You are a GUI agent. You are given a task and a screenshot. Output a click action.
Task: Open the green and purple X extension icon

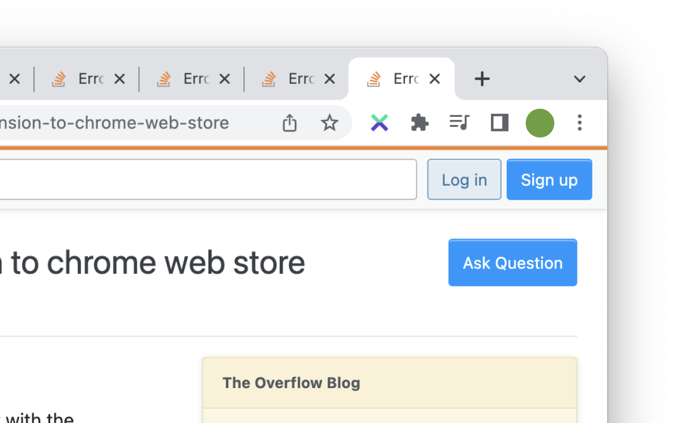[379, 123]
